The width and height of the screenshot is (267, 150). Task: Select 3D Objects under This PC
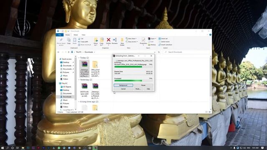tap(67, 87)
